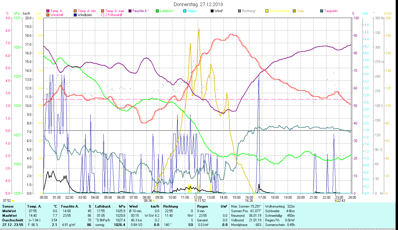Click the yellow sun icon beside 08:34
398x230 pixels.
click(x=154, y=201)
